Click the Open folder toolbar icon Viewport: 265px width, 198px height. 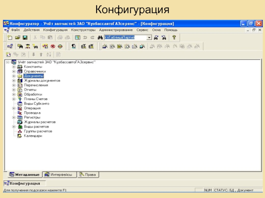click(18, 38)
